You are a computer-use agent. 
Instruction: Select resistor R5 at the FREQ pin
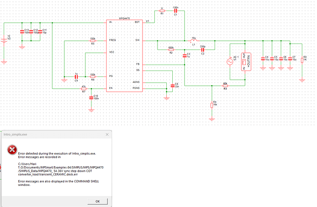[x=92, y=41]
